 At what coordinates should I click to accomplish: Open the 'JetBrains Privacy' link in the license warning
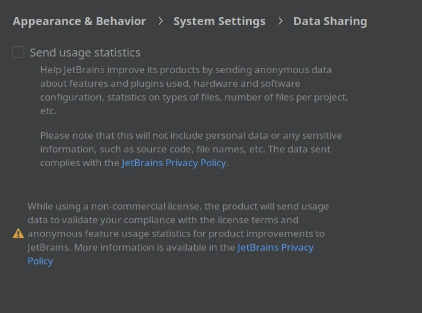click(x=275, y=247)
